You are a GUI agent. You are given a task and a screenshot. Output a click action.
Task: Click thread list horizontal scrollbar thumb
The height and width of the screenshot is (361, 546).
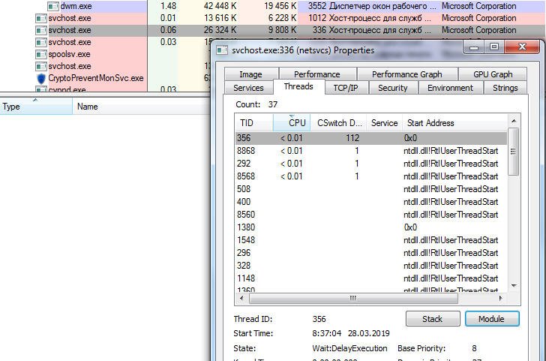click(353, 298)
